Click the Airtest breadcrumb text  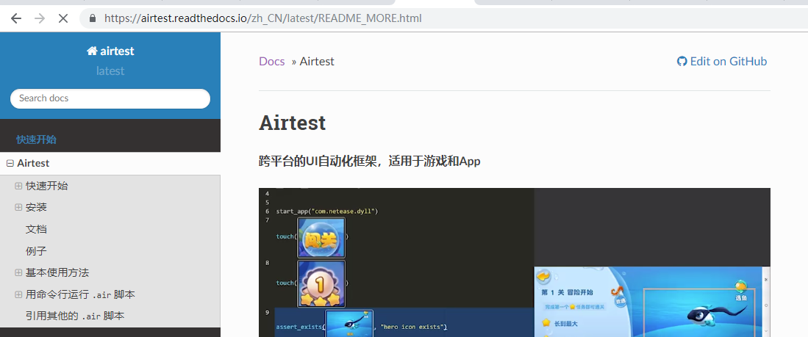click(x=317, y=61)
